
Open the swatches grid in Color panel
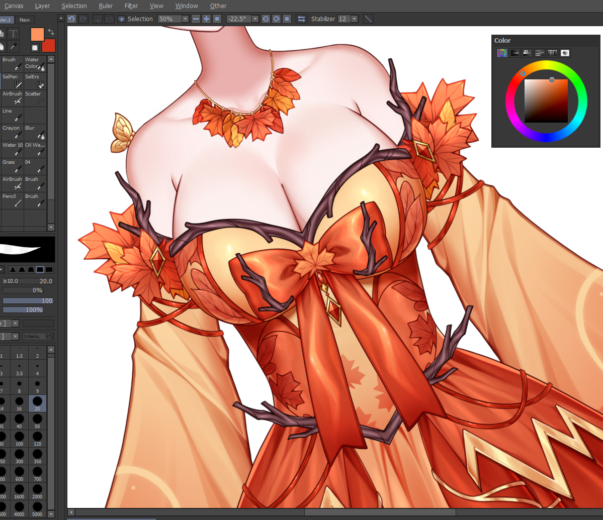pyautogui.click(x=552, y=53)
